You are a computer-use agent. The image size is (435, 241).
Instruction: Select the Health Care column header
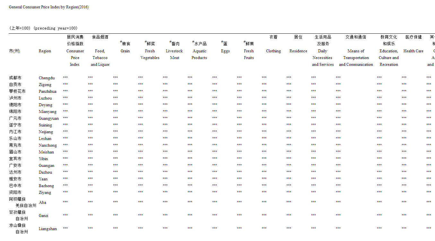coord(413,51)
